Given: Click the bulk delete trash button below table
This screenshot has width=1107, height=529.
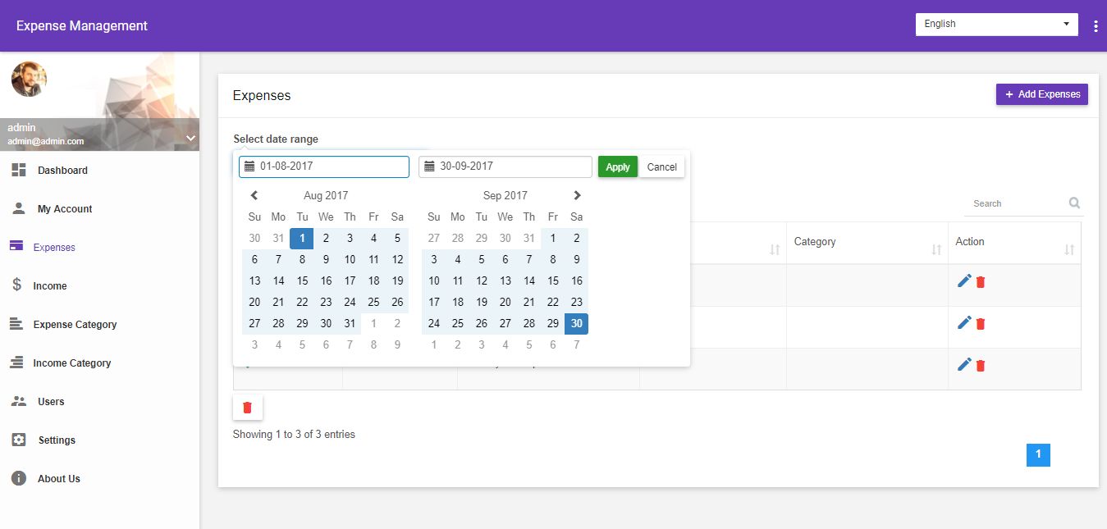Looking at the screenshot, I should click(248, 408).
